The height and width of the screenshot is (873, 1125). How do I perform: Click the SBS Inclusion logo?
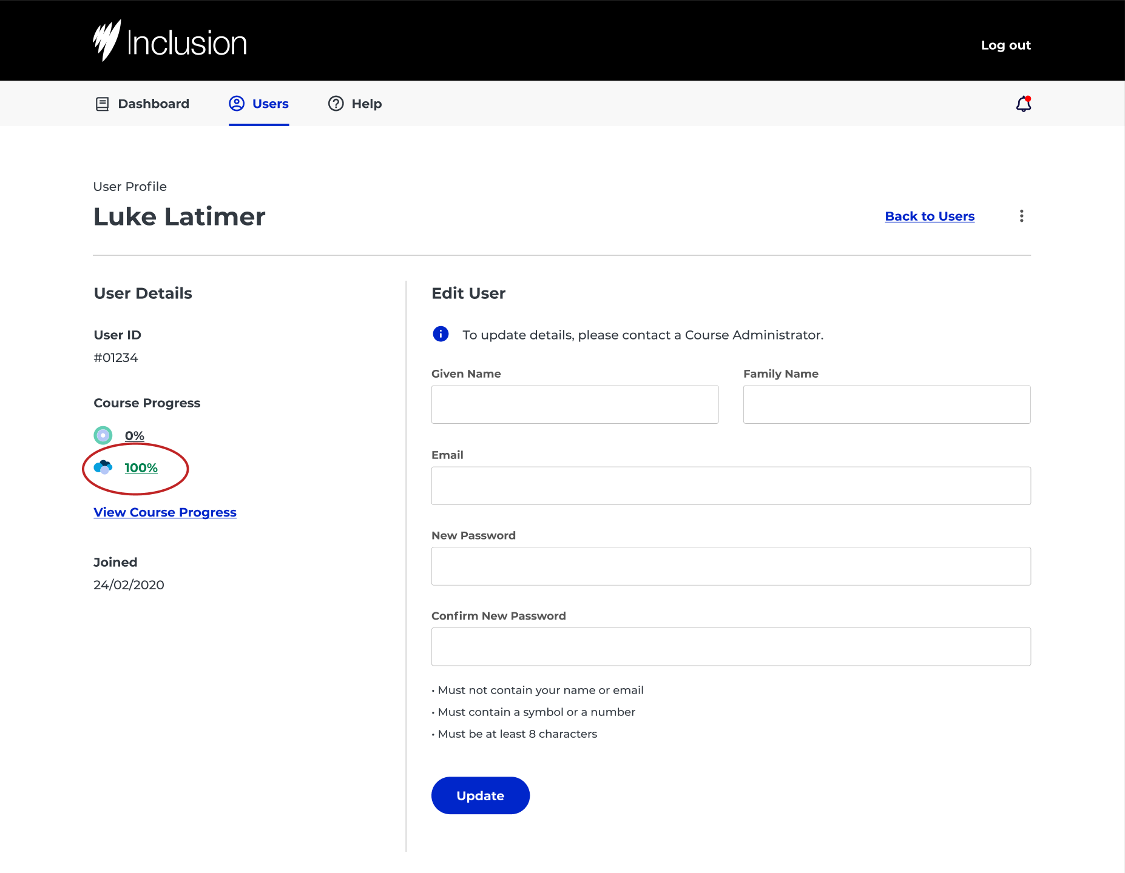(x=170, y=39)
